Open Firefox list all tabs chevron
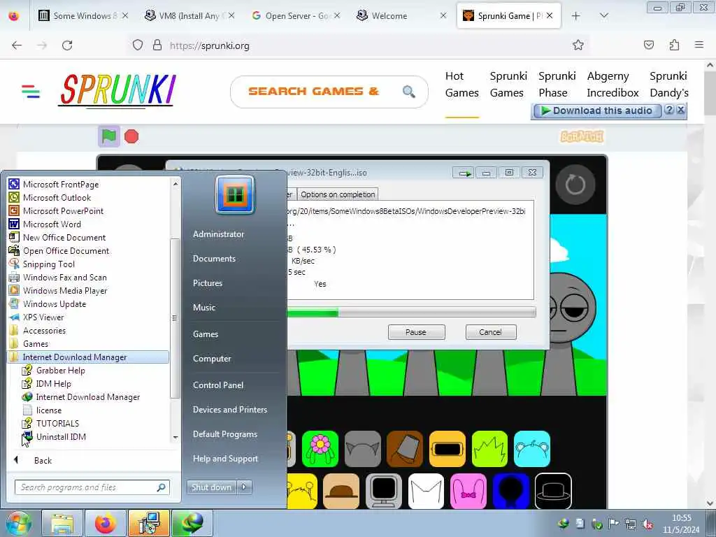The width and height of the screenshot is (716, 537). (603, 16)
